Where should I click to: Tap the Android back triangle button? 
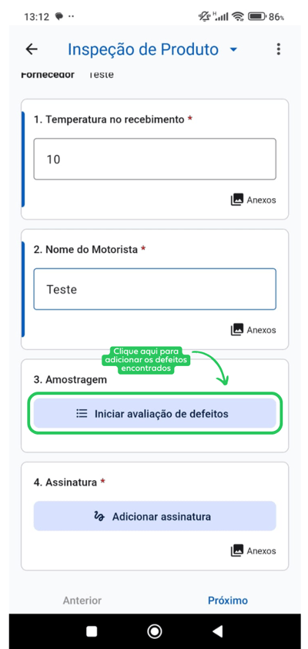217,631
